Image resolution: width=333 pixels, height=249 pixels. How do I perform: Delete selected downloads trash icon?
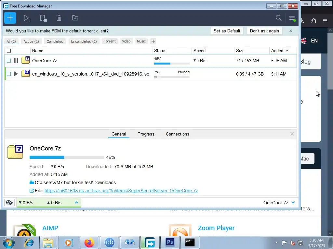coord(59,18)
